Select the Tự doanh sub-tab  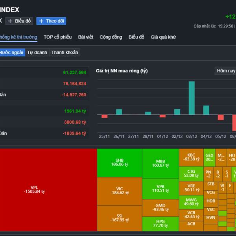pyautogui.click(x=37, y=52)
